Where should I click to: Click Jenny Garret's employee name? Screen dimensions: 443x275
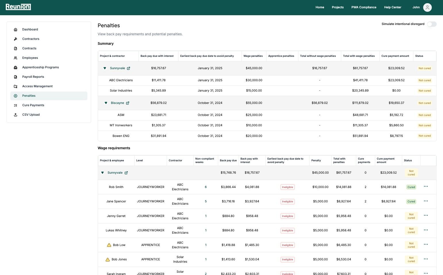click(x=116, y=216)
